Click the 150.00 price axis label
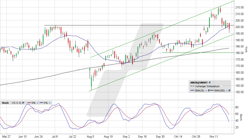 click(240, 92)
